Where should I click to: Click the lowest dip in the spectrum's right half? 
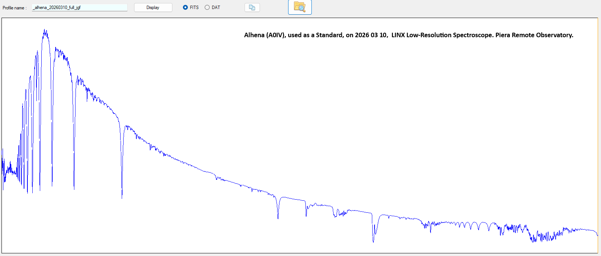point(373,241)
